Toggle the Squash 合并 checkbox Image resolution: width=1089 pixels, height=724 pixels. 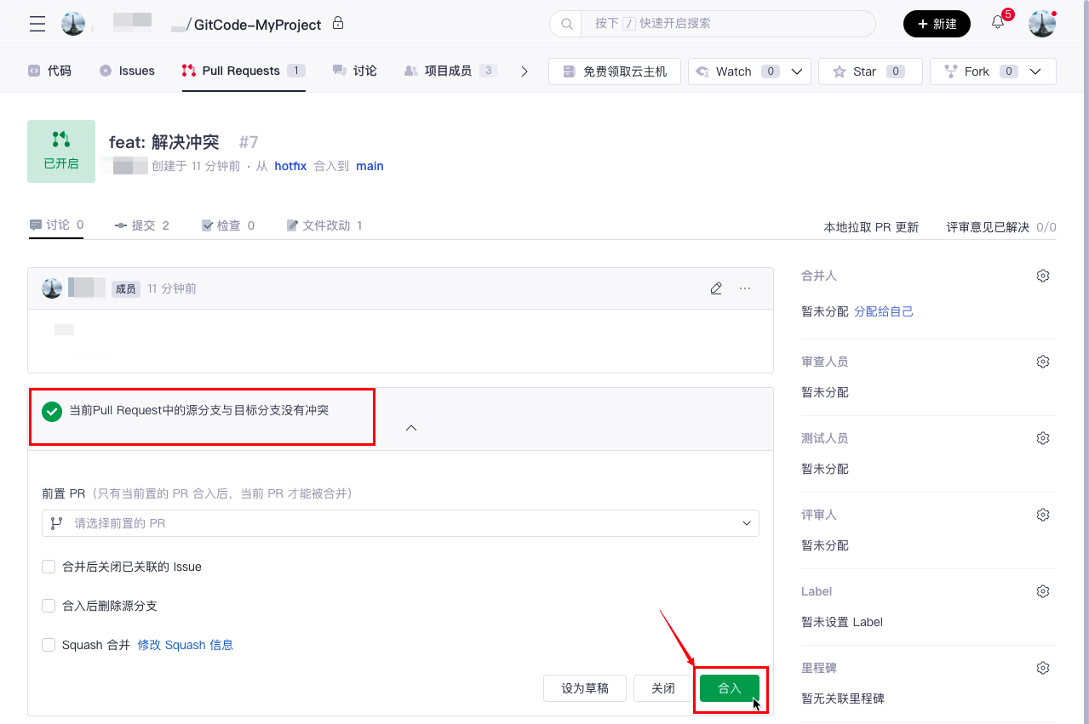pos(49,645)
